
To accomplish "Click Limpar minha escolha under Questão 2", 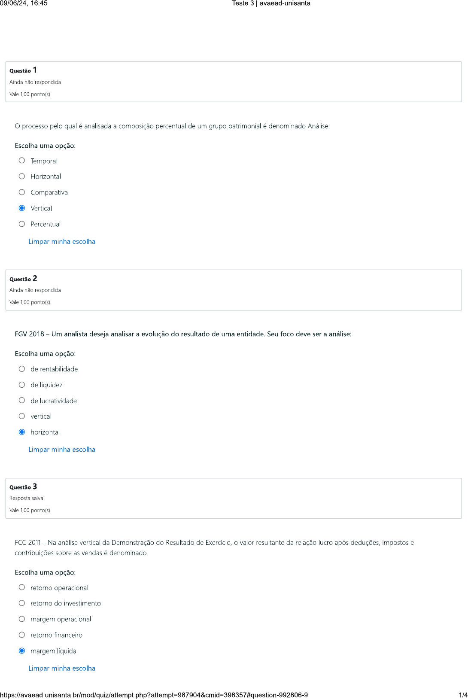I will pos(62,450).
